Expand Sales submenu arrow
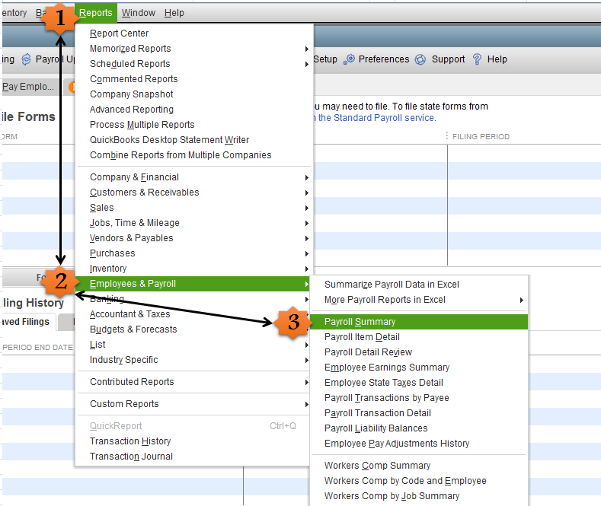Screen dimensions: 601x506 [x=307, y=208]
